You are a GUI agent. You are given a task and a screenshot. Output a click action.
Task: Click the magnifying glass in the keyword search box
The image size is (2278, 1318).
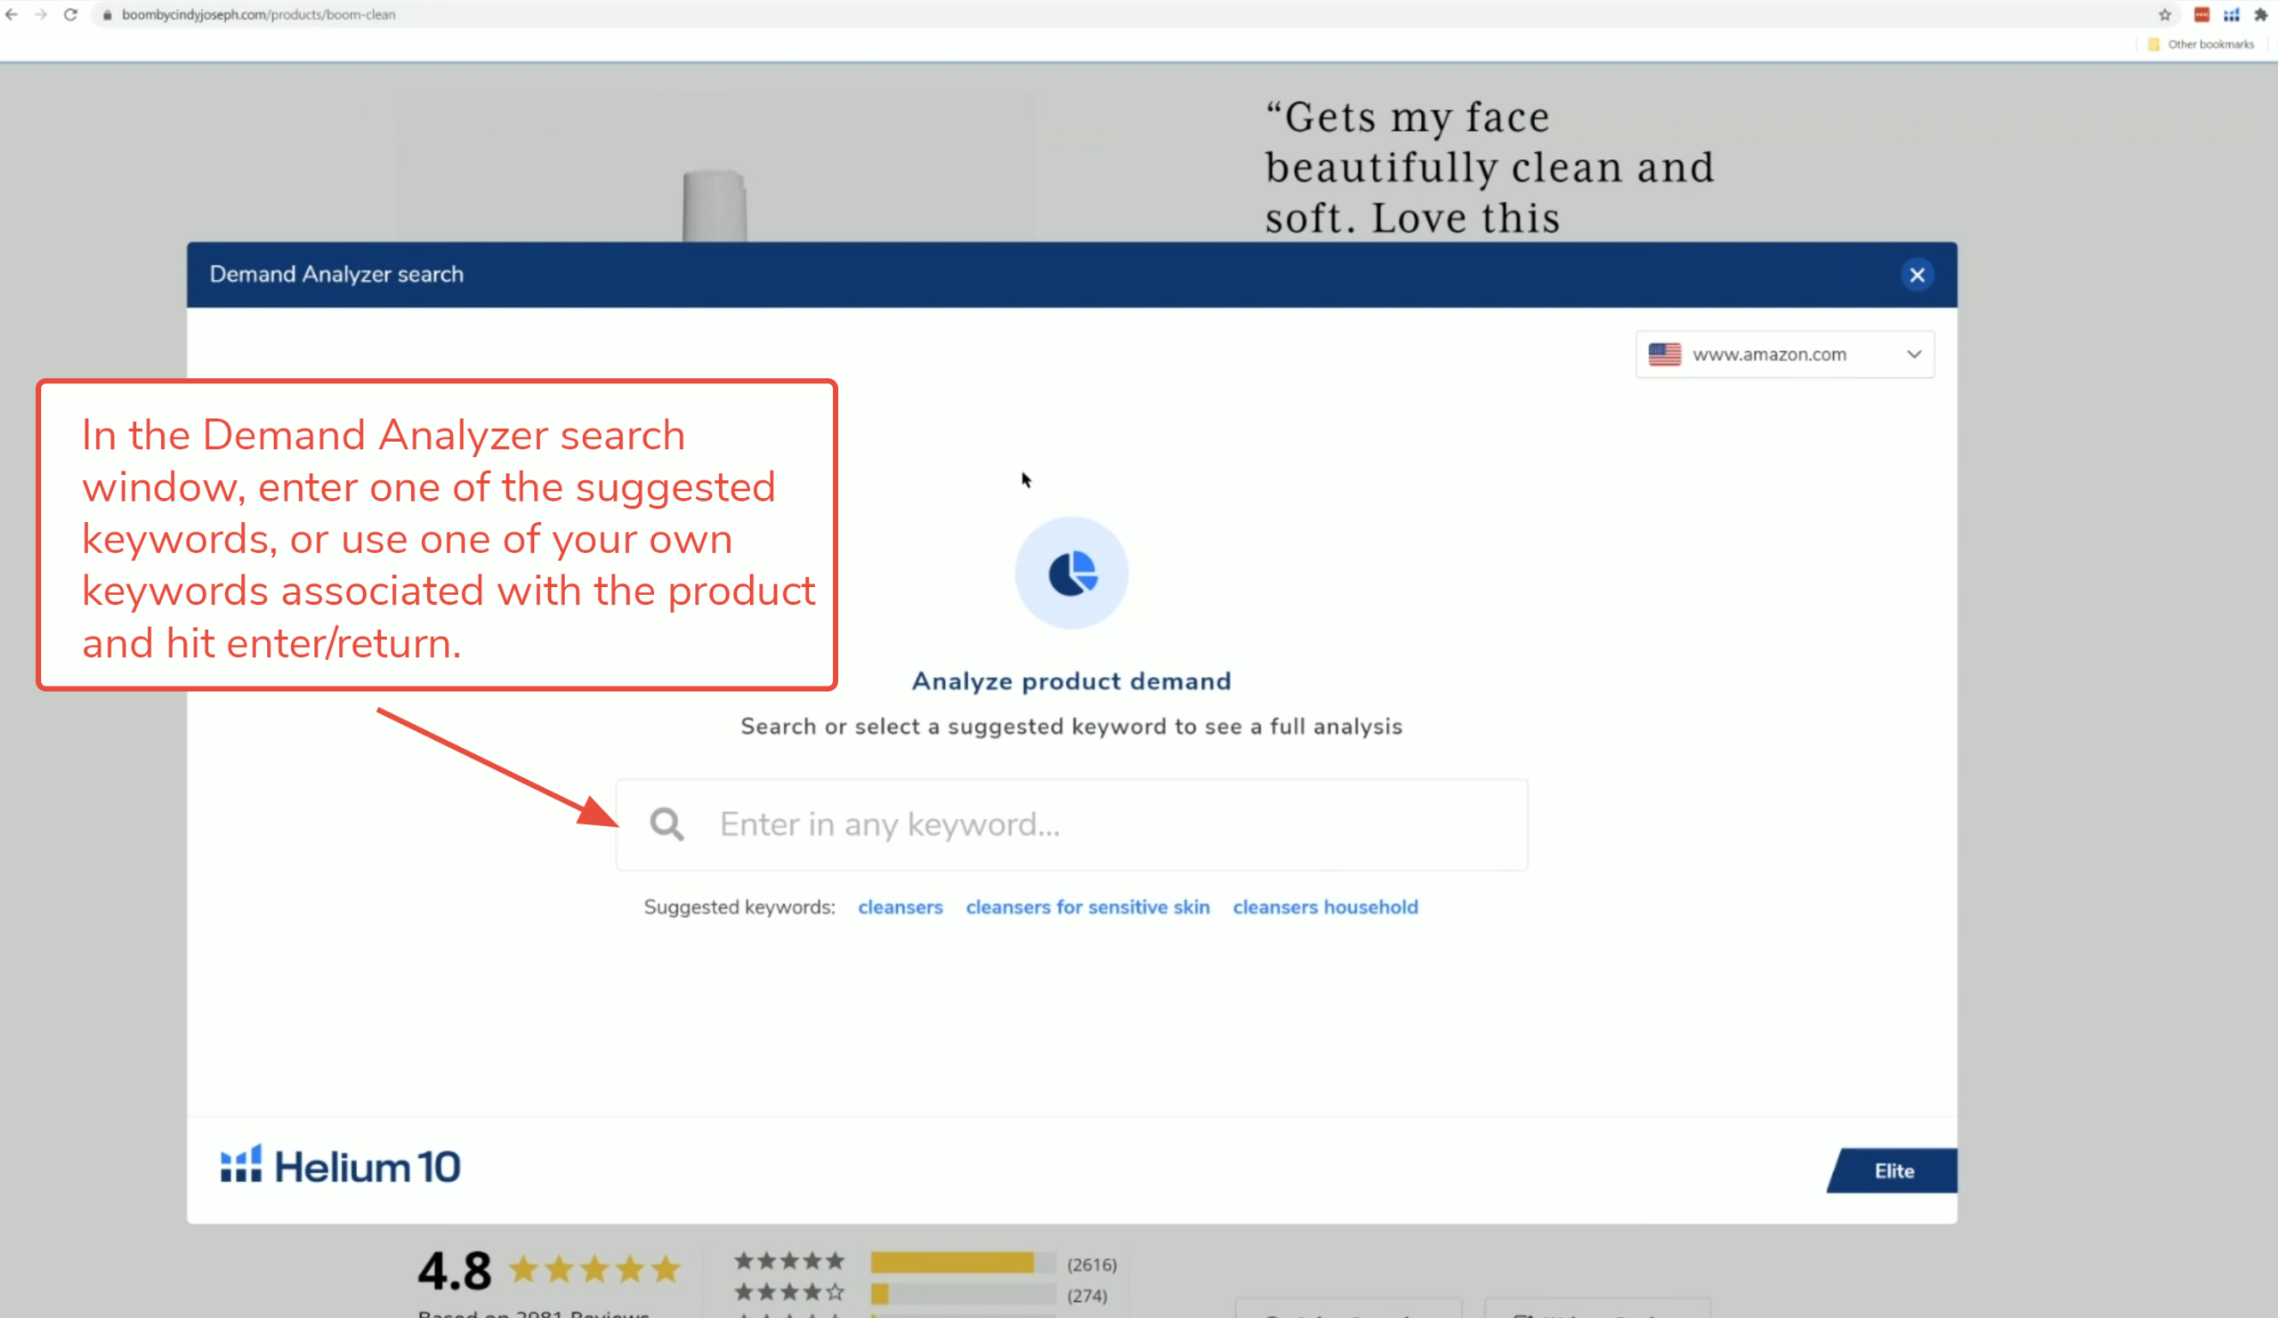(666, 824)
